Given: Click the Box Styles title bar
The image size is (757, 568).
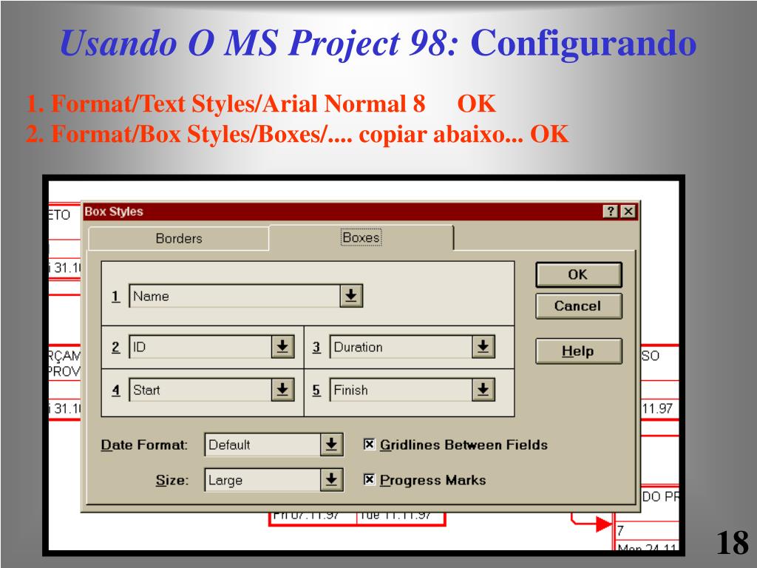Looking at the screenshot, I should click(x=360, y=212).
